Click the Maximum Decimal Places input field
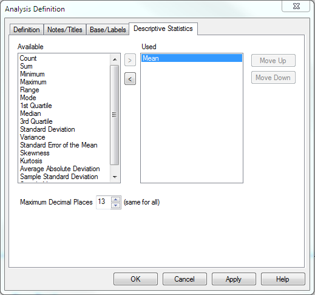The height and width of the screenshot is (295, 315). click(x=104, y=202)
